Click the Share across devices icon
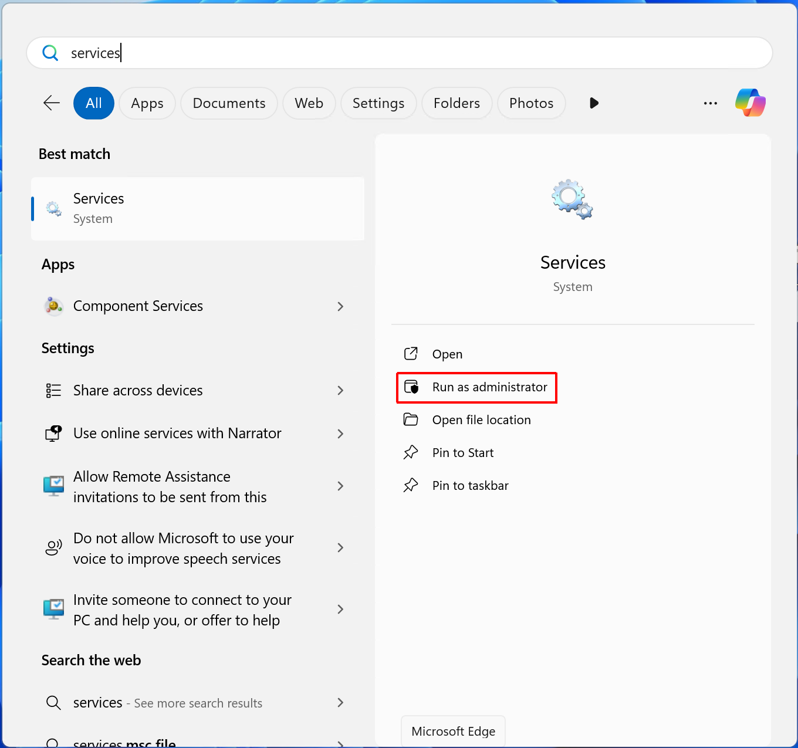Image resolution: width=798 pixels, height=748 pixels. tap(54, 391)
